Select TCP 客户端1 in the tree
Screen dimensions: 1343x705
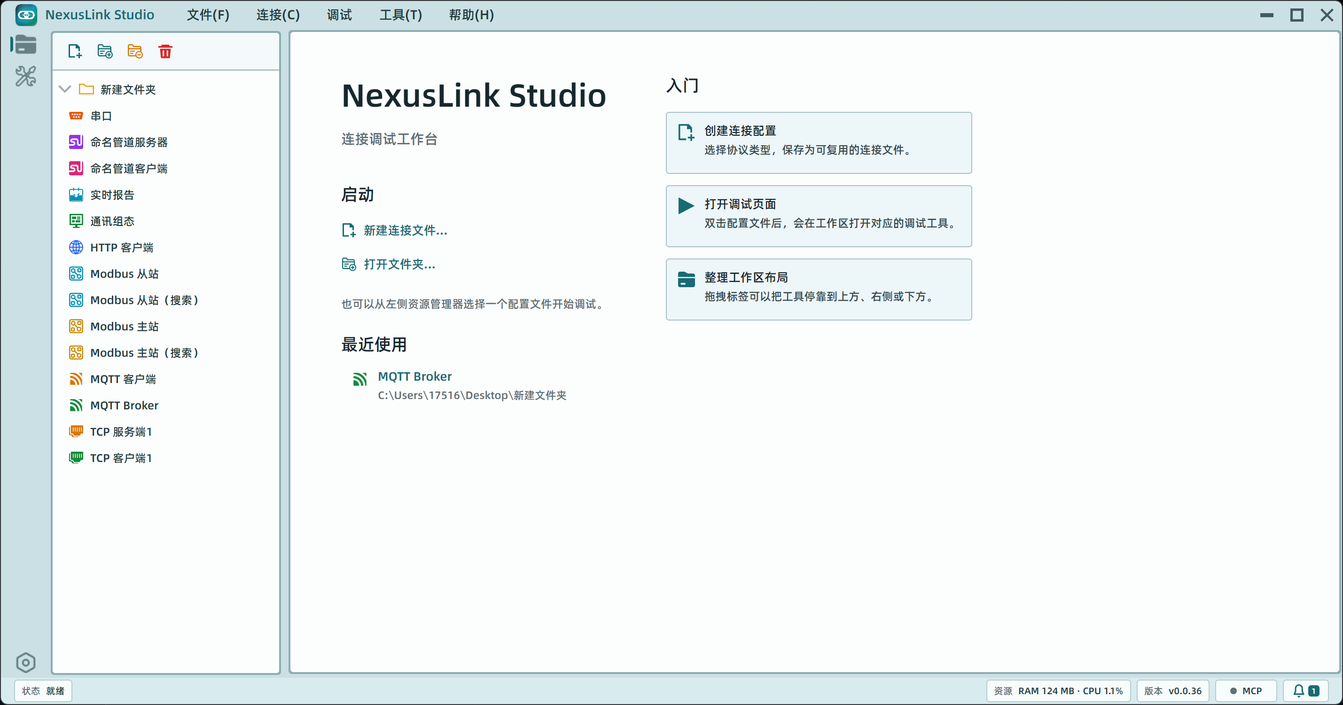tap(166, 457)
